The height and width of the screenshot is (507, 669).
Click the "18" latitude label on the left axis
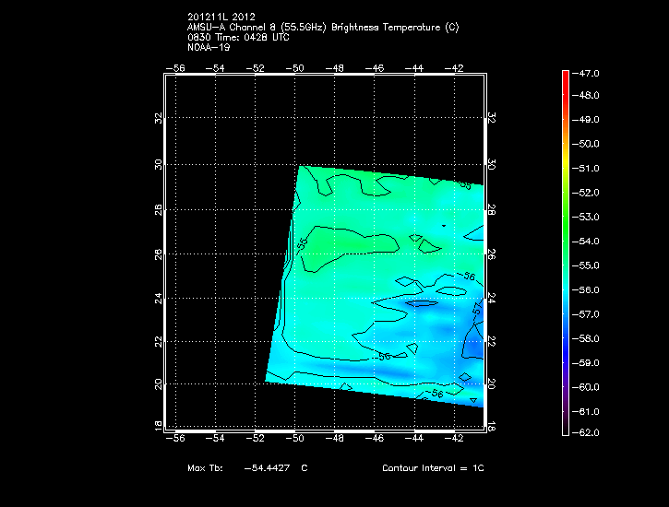point(159,424)
